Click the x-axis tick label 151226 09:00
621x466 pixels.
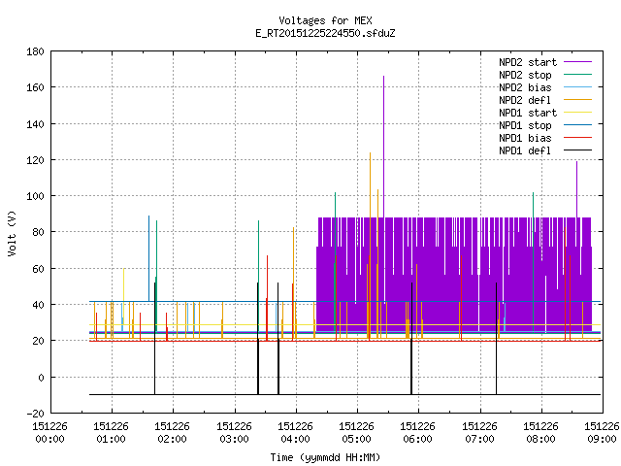coord(602,433)
